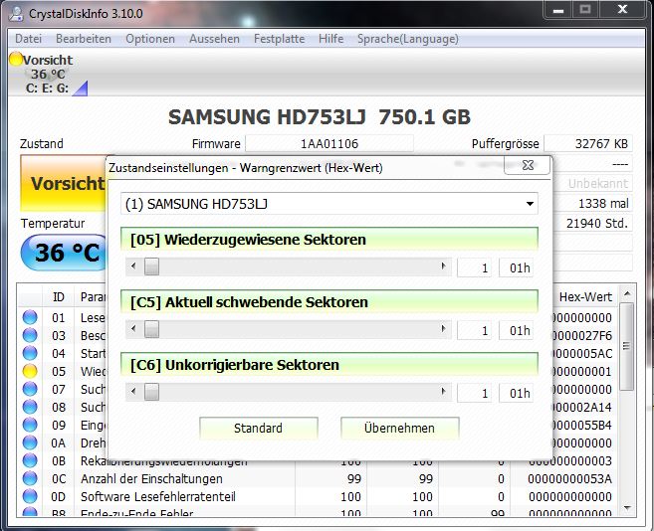The width and height of the screenshot is (654, 531).
Task: Select the Software Lesefehlerratenteil row
Action: [318, 497]
